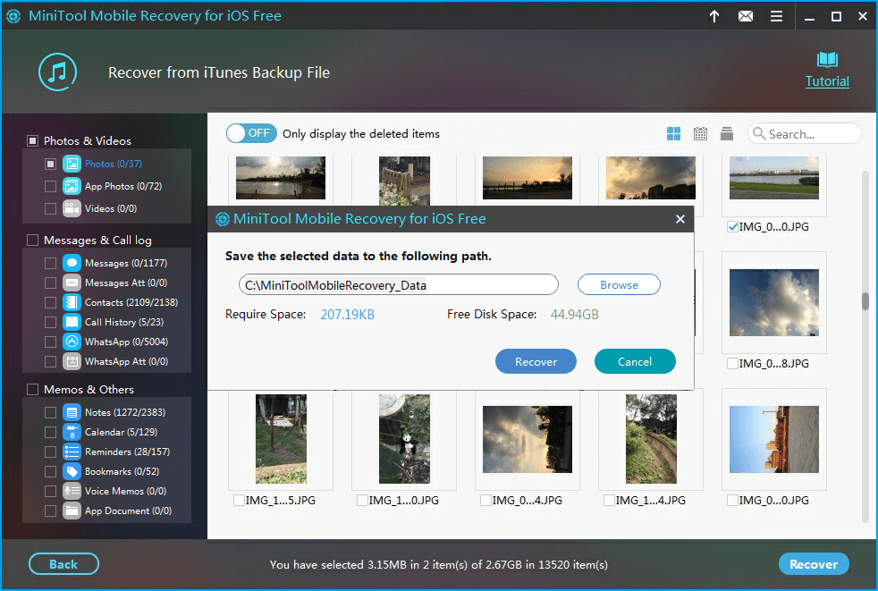The height and width of the screenshot is (591, 878).
Task: Open the Tutorial link
Action: [827, 81]
